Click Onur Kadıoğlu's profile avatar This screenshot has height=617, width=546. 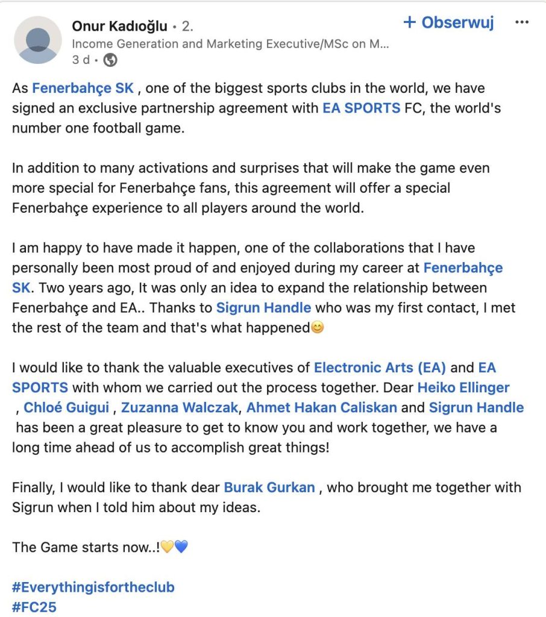pos(38,40)
